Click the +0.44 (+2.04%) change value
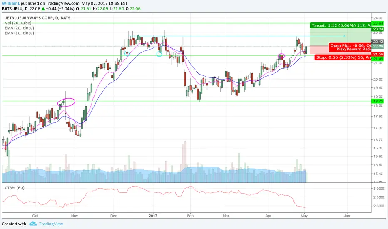Screen dimensions: 388x229 tap(60, 9)
